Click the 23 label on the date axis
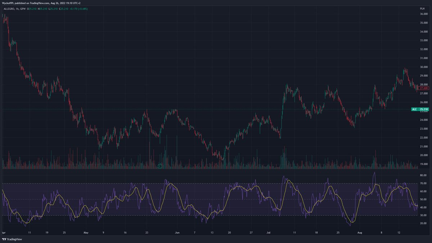432x243 pixels. tap(147, 233)
